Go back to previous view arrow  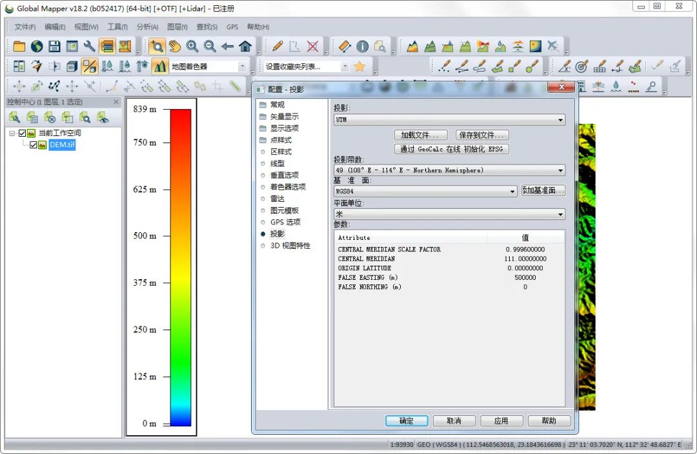(228, 46)
